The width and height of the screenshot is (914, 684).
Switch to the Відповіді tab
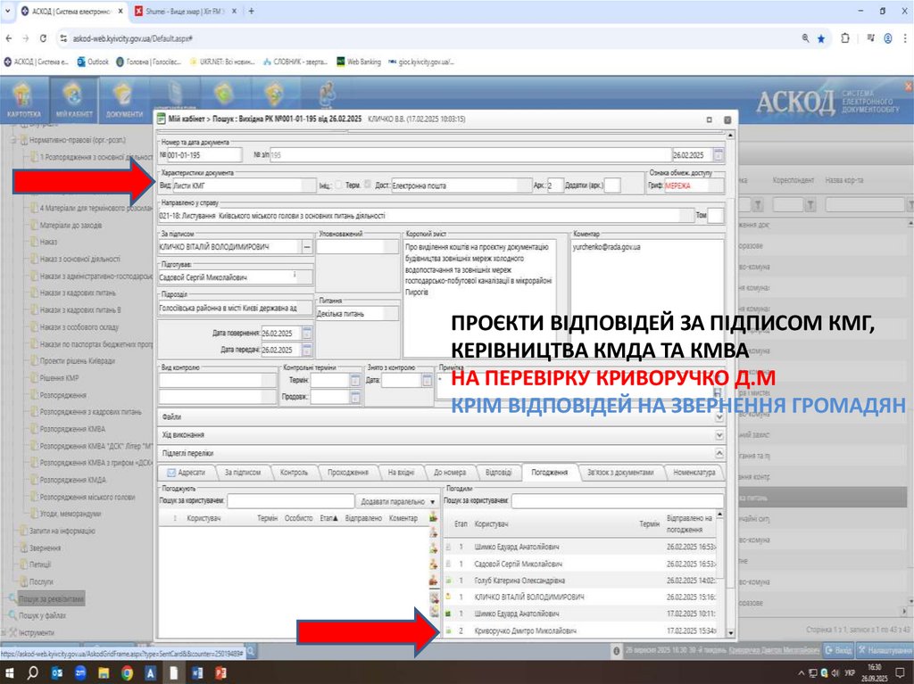point(498,473)
